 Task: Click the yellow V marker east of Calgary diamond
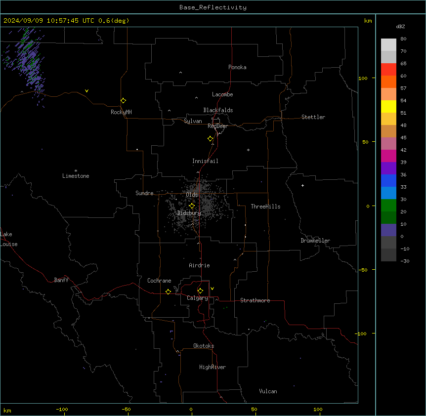212,289
